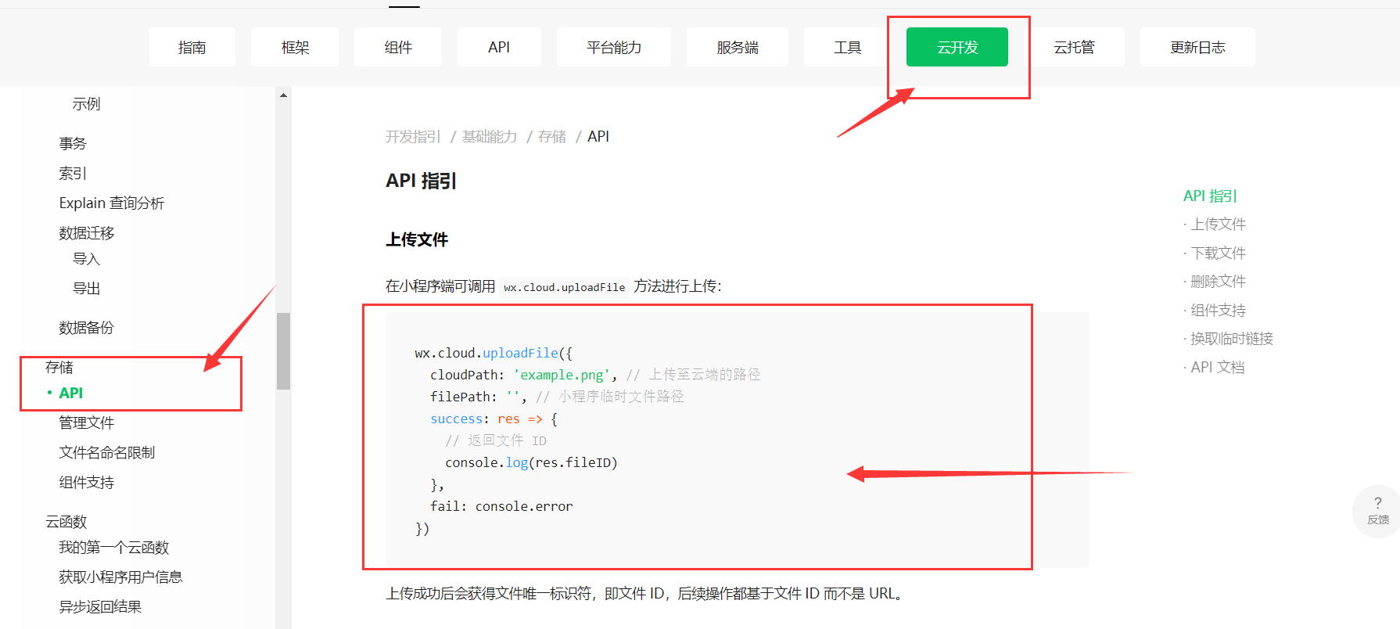Jump to 删除文件 in outline
This screenshot has width=1400, height=629.
click(x=1218, y=281)
